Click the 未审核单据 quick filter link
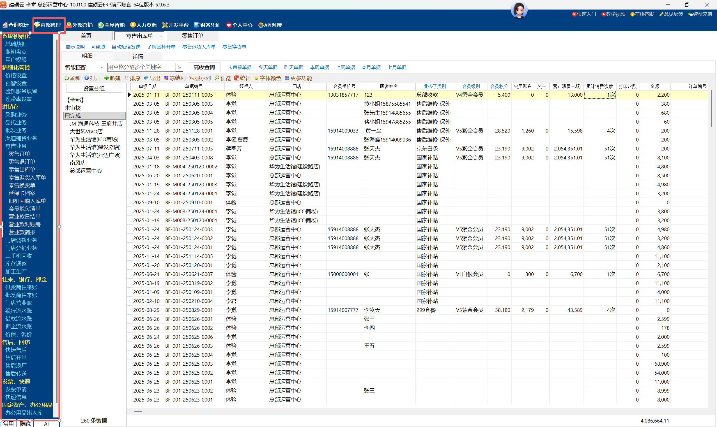 coord(239,67)
